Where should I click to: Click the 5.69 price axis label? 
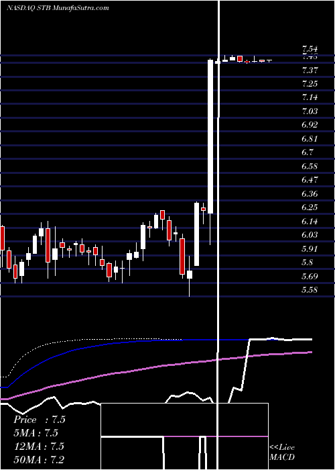click(x=310, y=276)
